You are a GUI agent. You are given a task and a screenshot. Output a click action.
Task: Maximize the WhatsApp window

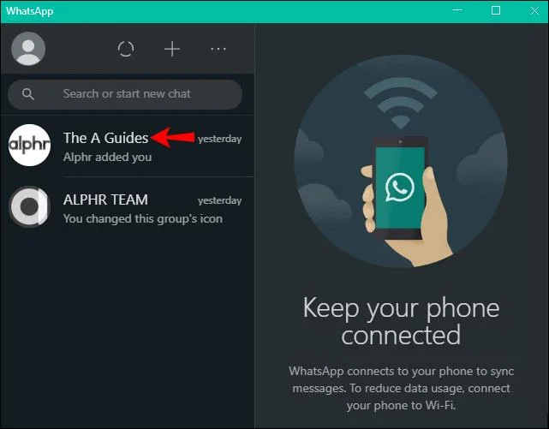click(496, 10)
